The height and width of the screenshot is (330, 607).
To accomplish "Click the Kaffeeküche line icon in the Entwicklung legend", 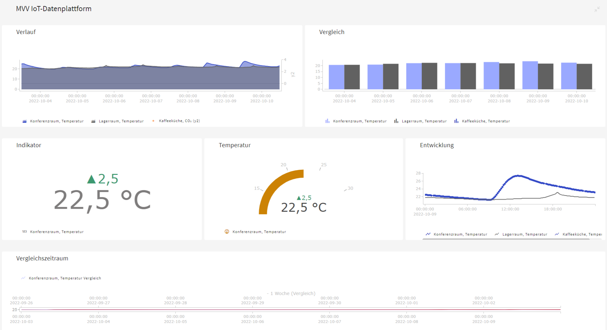I will click(x=557, y=234).
